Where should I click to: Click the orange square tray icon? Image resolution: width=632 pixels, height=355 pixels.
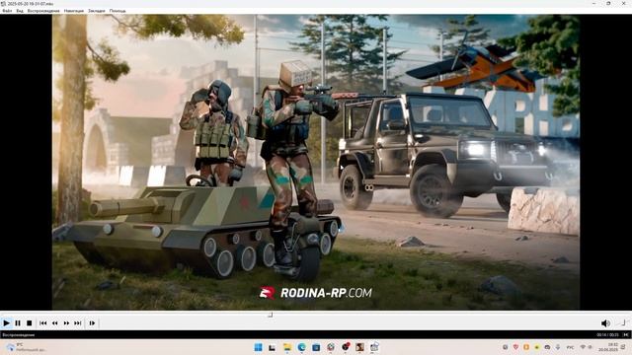pos(526,347)
